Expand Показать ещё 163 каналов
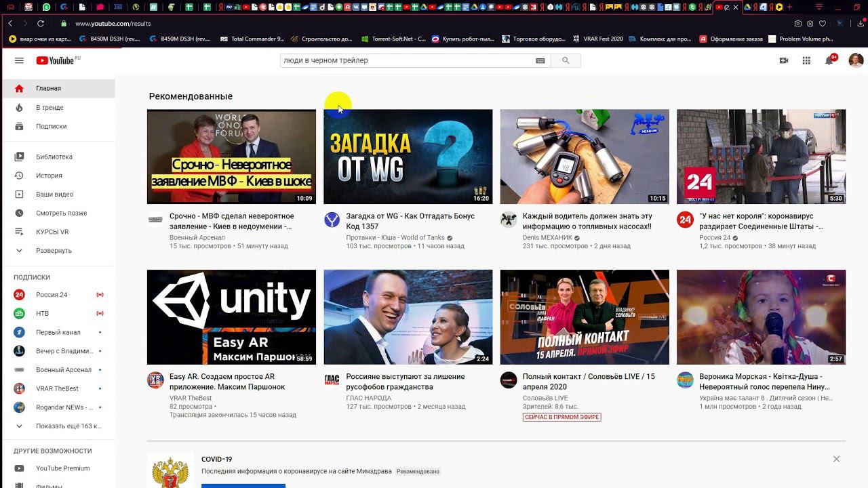Viewport: 868px width, 488px height. pos(58,426)
